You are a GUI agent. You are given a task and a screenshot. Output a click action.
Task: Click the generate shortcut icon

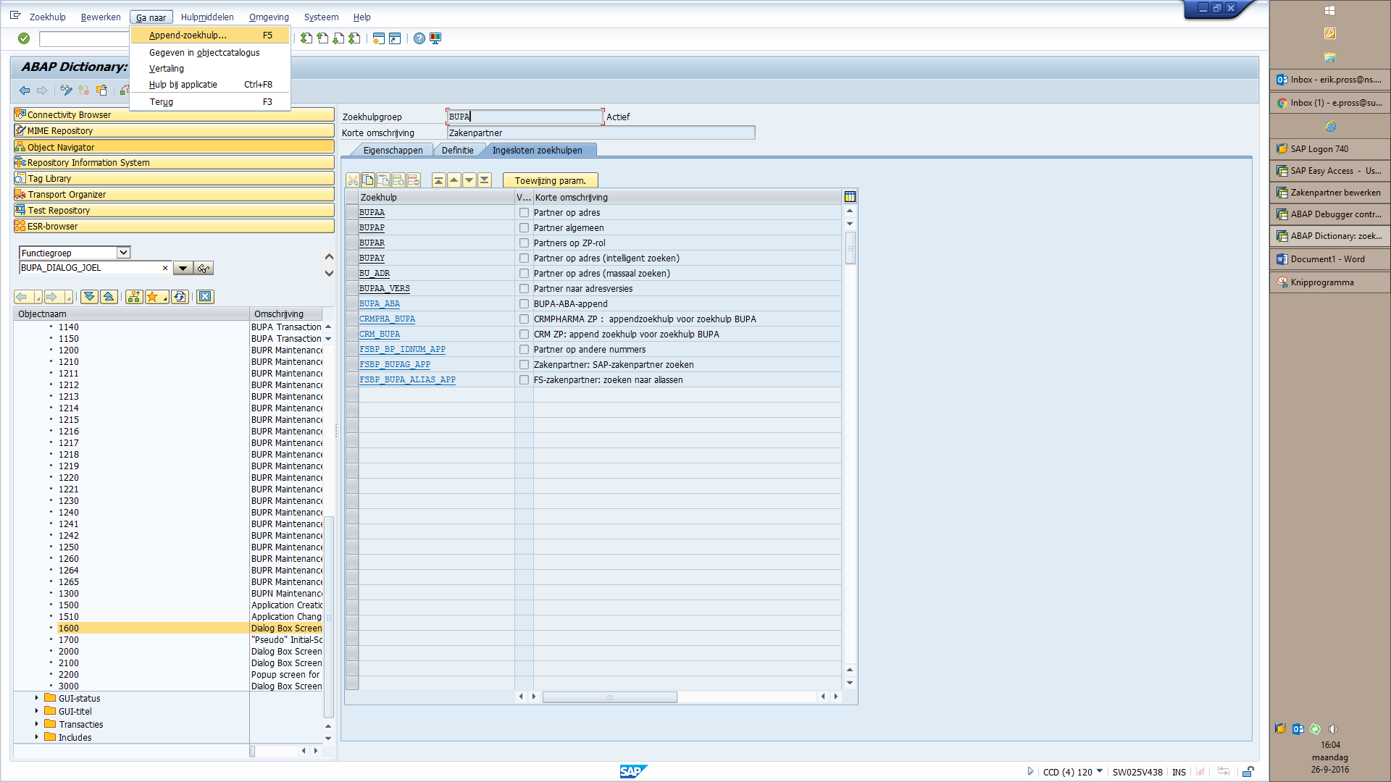395,38
